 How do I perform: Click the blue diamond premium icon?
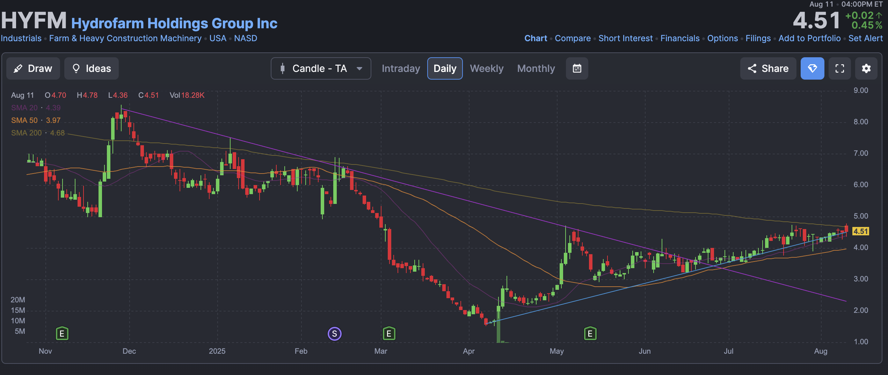pyautogui.click(x=812, y=68)
